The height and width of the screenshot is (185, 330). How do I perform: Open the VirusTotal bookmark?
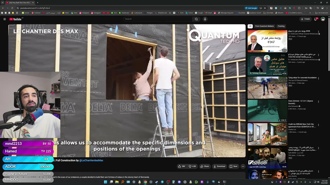click(240, 13)
